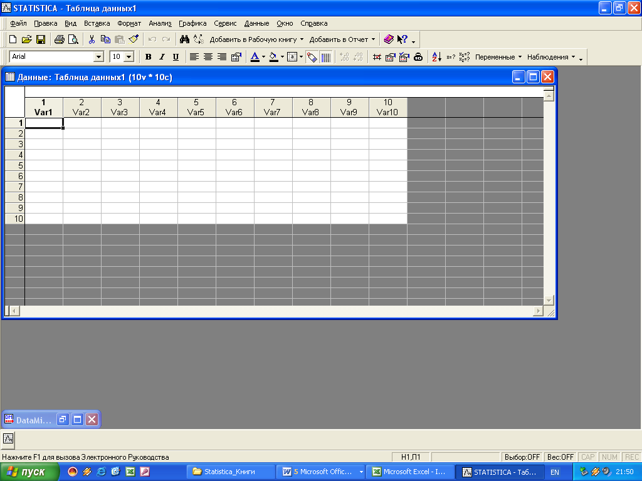
Task: Select row header 10
Action: pos(15,219)
